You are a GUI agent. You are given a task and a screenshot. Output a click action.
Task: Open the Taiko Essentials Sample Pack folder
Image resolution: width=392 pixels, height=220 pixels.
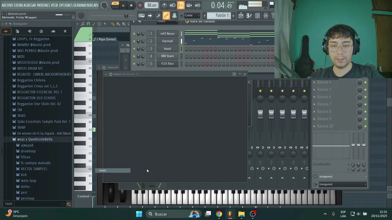click(43, 122)
